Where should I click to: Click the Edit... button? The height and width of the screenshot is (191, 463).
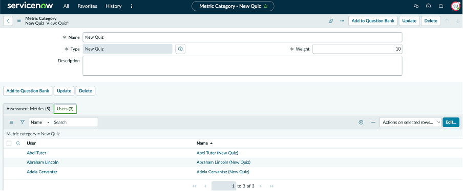pos(451,123)
